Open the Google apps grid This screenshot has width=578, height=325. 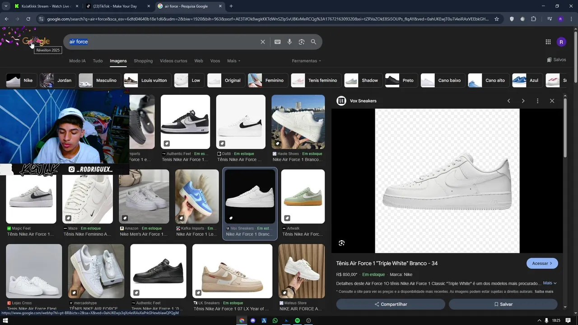(x=548, y=42)
